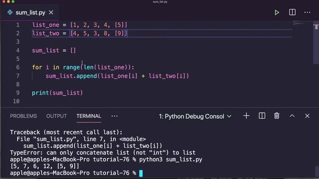The image size is (319, 179).
Task: Switch to the OUTPUT panel tab
Action: pyautogui.click(x=56, y=116)
